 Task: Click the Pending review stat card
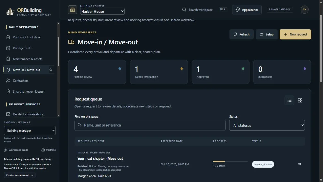pyautogui.click(x=97, y=72)
